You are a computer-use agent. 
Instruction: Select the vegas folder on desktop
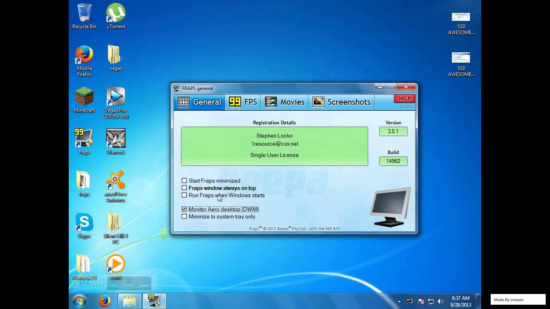pyautogui.click(x=116, y=58)
